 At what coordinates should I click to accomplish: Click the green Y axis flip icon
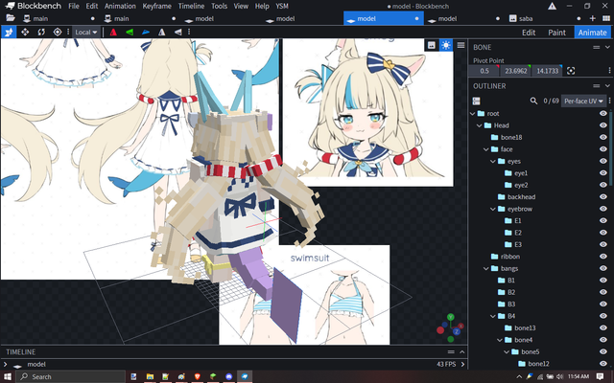pyautogui.click(x=130, y=32)
